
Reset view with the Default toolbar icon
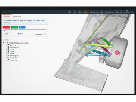click(x=101, y=12)
